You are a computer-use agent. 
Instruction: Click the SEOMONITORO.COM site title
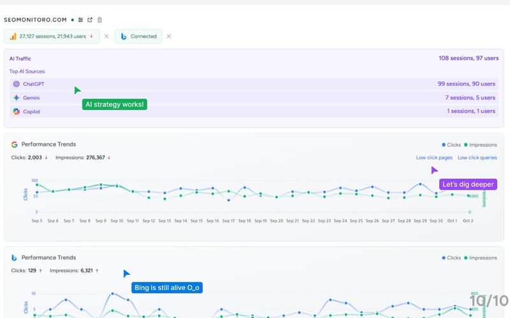point(35,20)
